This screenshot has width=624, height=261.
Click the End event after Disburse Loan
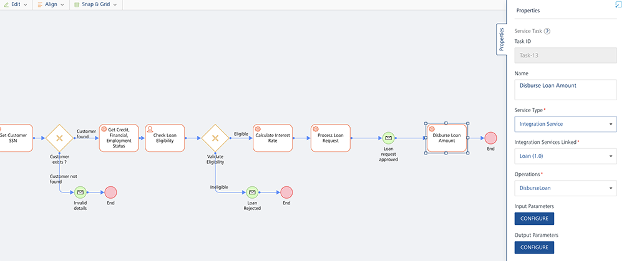tap(490, 138)
